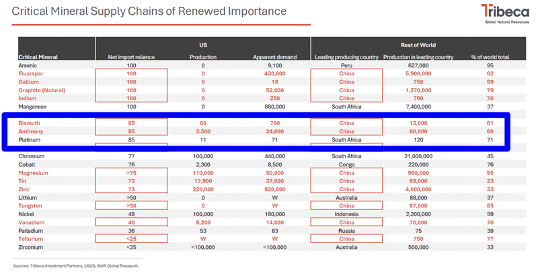Select the Bismuth row label
The image size is (538, 272).
coord(30,123)
